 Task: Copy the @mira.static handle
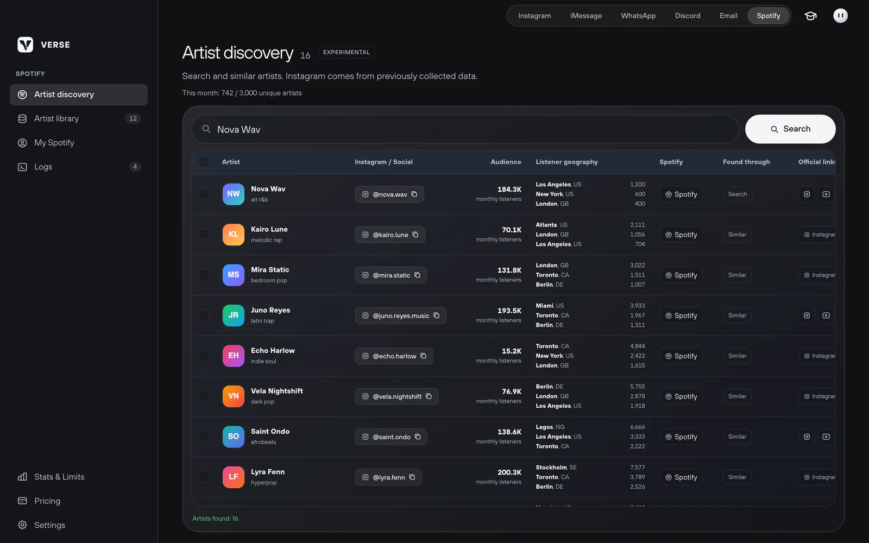(x=418, y=275)
